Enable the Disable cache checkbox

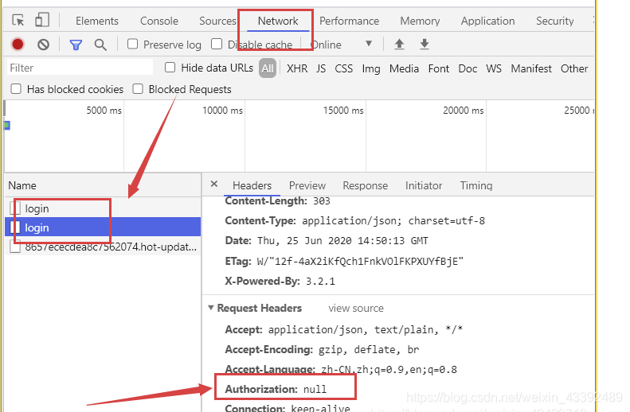(x=217, y=44)
